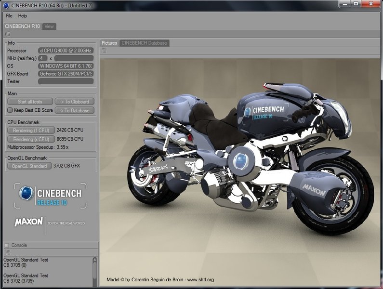This screenshot has height=289, width=383.
Task: Toggle the Console checkbox
Action: coord(7,245)
